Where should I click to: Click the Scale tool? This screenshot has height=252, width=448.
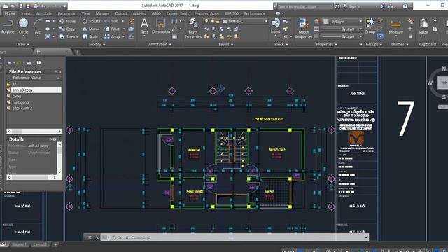(90, 36)
